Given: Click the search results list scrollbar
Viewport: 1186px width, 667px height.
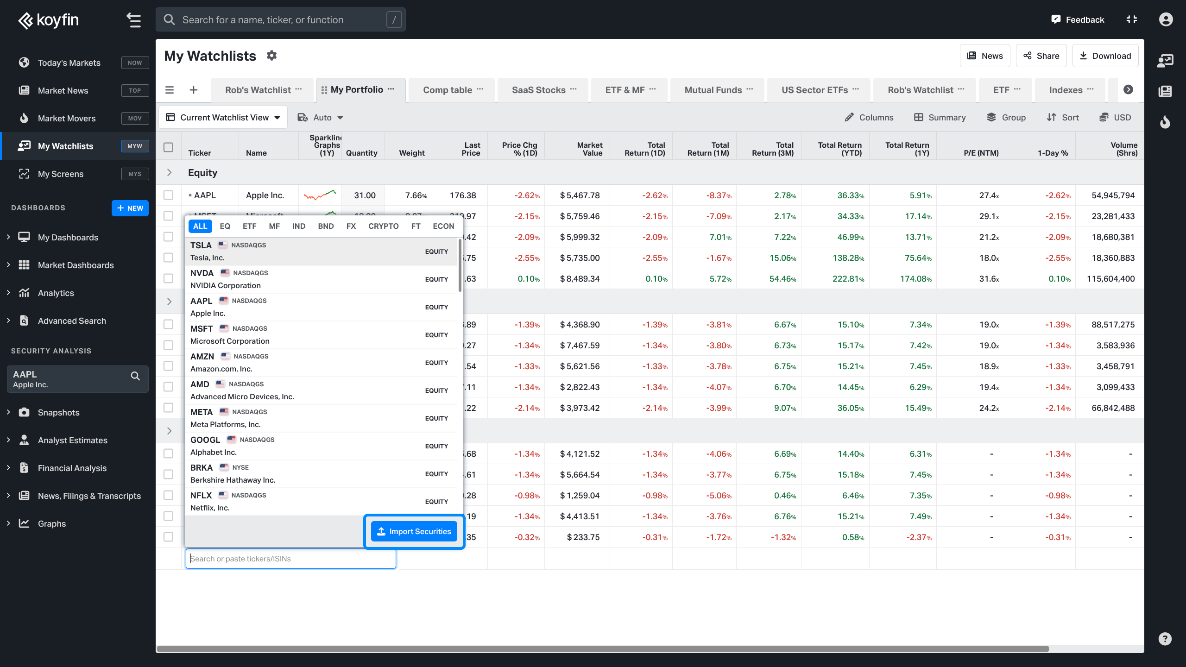Looking at the screenshot, I should click(x=460, y=265).
